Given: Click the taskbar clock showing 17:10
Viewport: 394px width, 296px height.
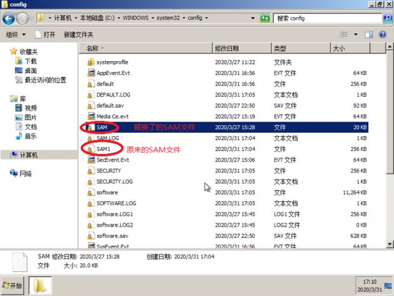Looking at the screenshot, I should (x=370, y=281).
